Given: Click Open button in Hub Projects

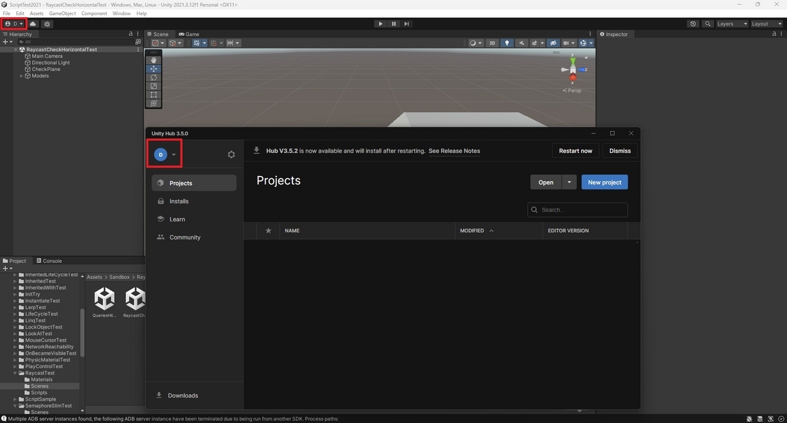Looking at the screenshot, I should [546, 182].
